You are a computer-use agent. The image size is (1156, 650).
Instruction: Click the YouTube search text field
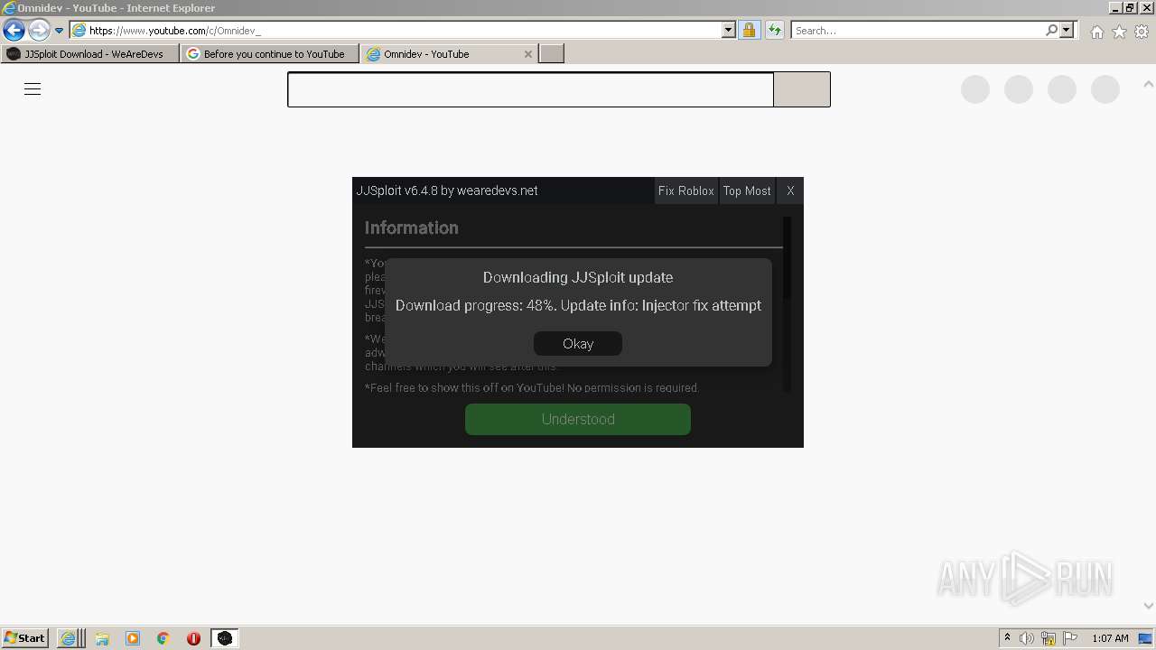530,89
